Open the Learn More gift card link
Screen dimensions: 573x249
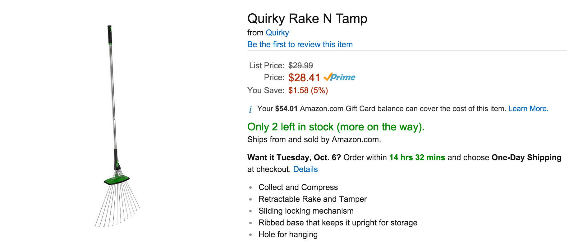click(528, 109)
